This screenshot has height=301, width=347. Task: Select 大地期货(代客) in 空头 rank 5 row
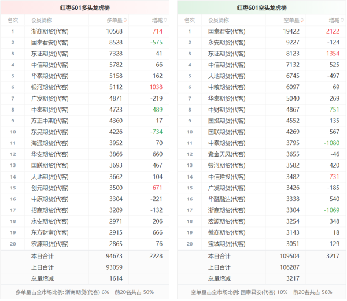point(227,76)
